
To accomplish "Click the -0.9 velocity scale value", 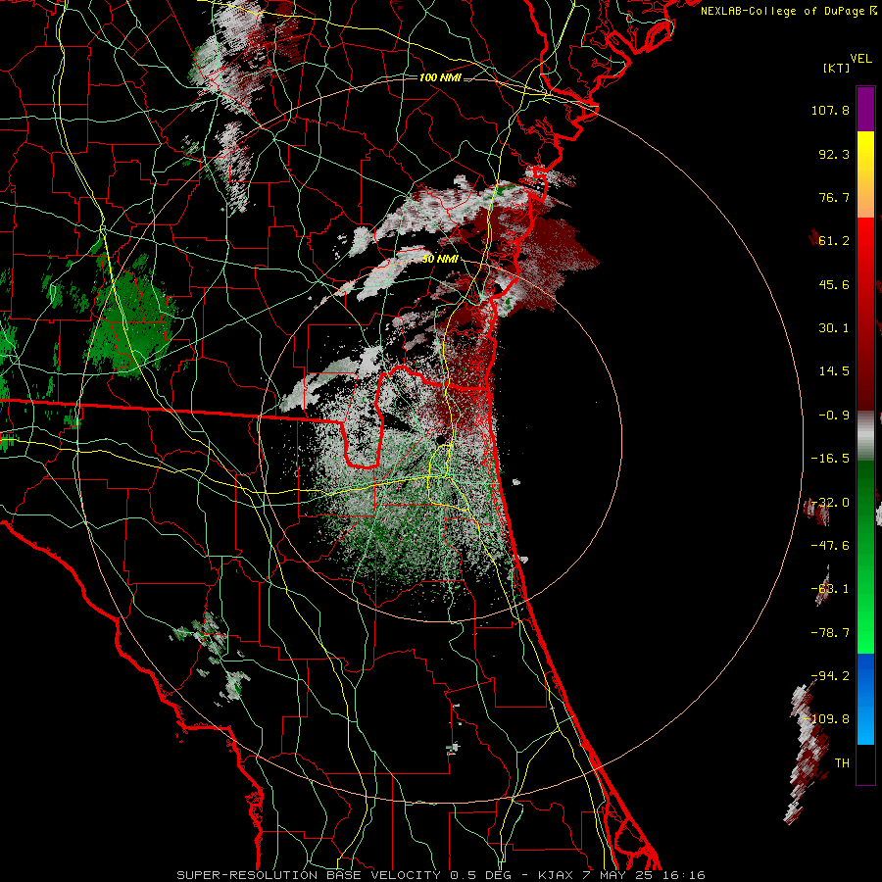I will tap(834, 416).
